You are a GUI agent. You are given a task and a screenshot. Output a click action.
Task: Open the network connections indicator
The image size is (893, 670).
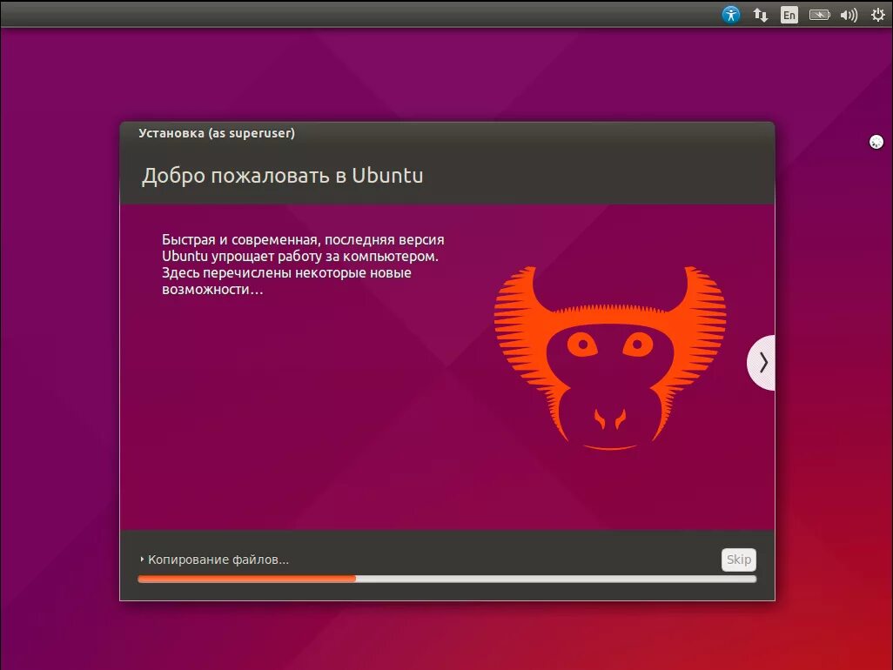coord(761,15)
